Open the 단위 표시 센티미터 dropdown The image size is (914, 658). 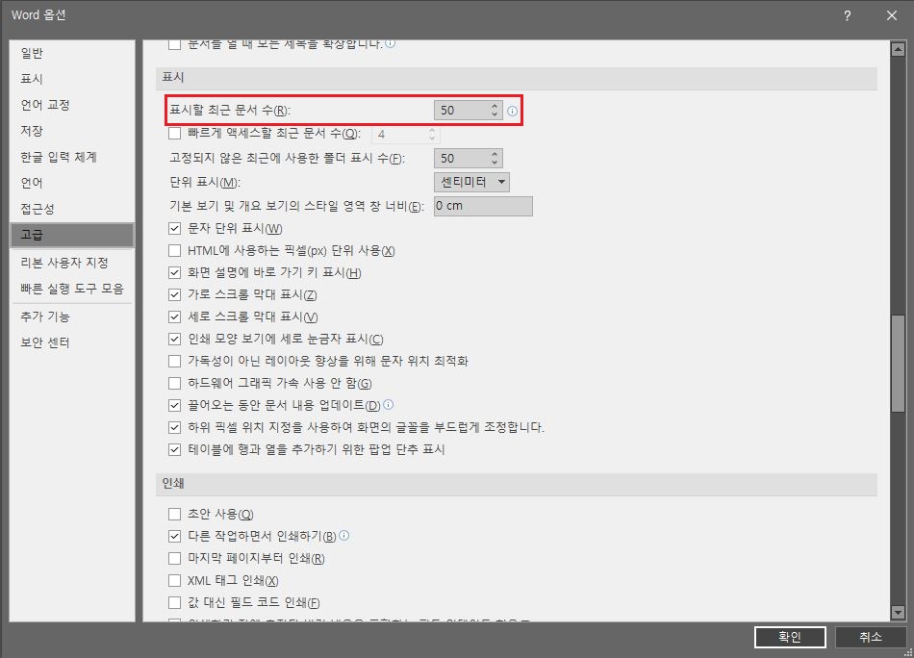[471, 182]
